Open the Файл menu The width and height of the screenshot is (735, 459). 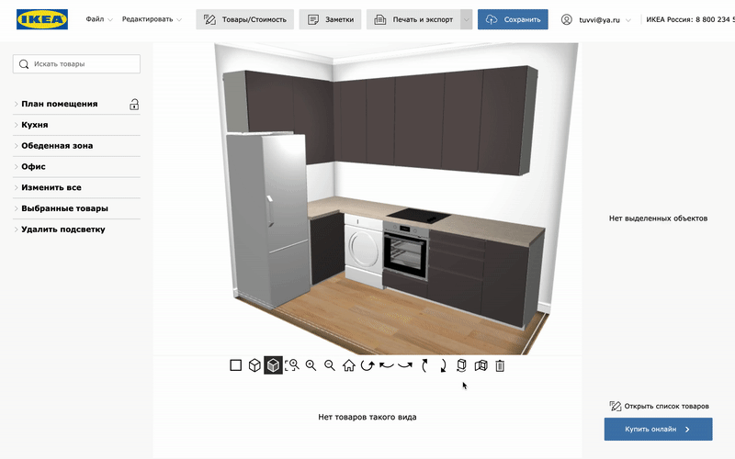coord(99,19)
